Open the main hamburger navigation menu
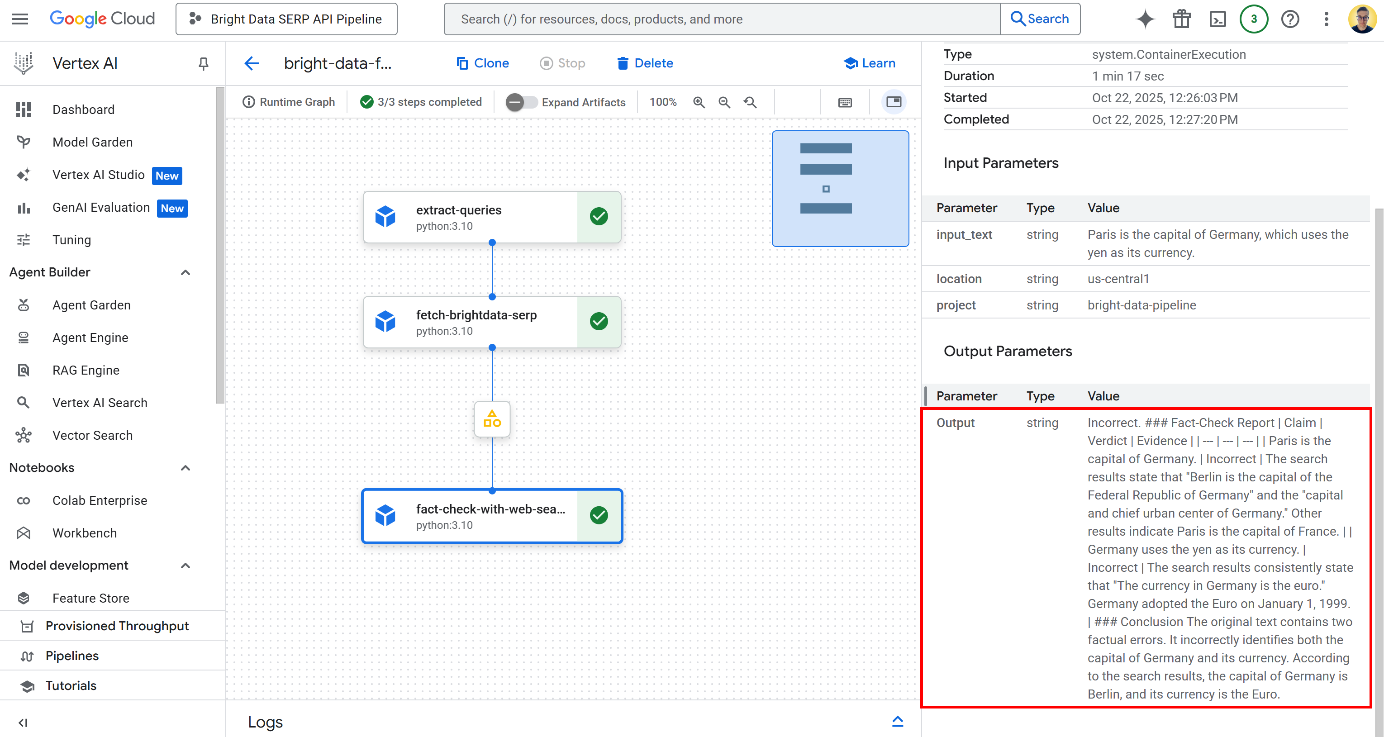 [20, 19]
